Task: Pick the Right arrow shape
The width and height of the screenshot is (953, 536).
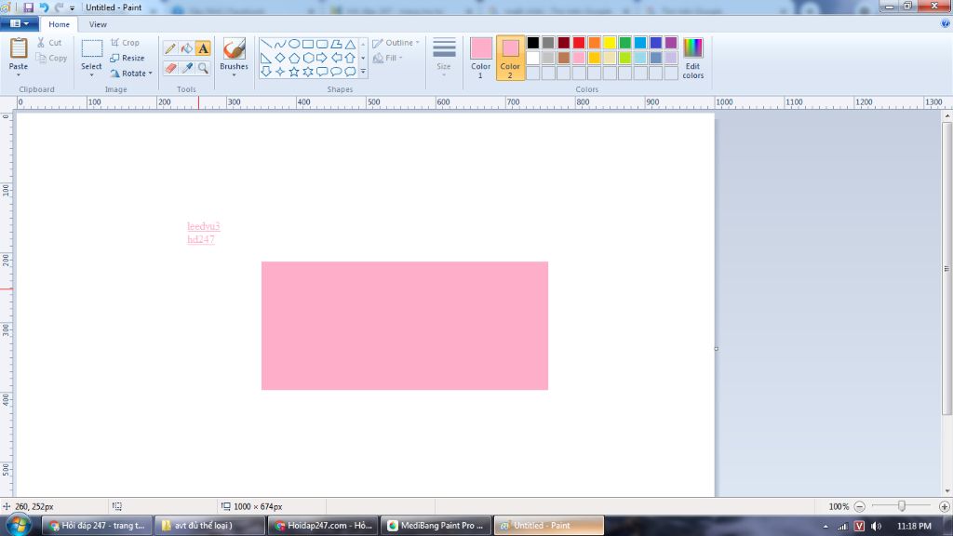Action: click(321, 59)
